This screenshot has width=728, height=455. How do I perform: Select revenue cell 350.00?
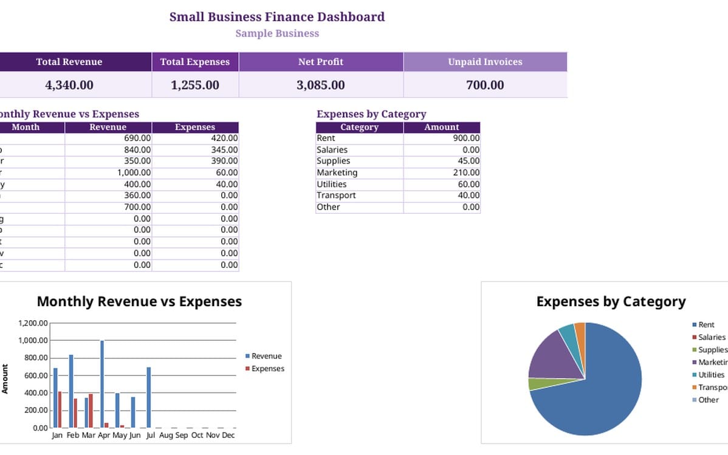[x=108, y=161]
